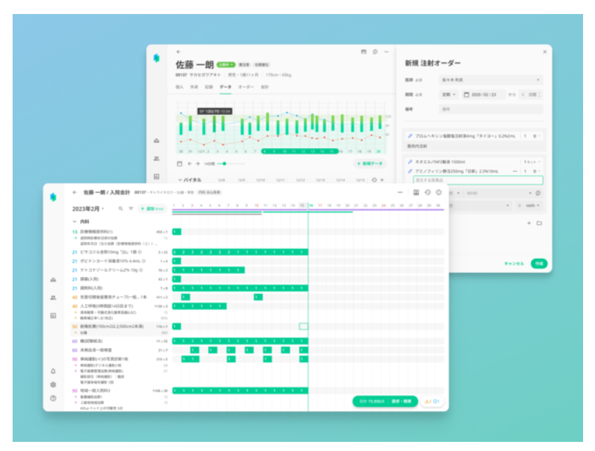Click the book icon in billing header
Image resolution: width=595 pixels, height=451 pixels.
416,192
